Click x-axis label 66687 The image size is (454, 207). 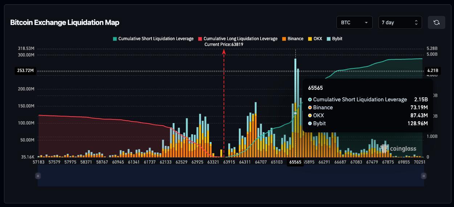point(340,162)
